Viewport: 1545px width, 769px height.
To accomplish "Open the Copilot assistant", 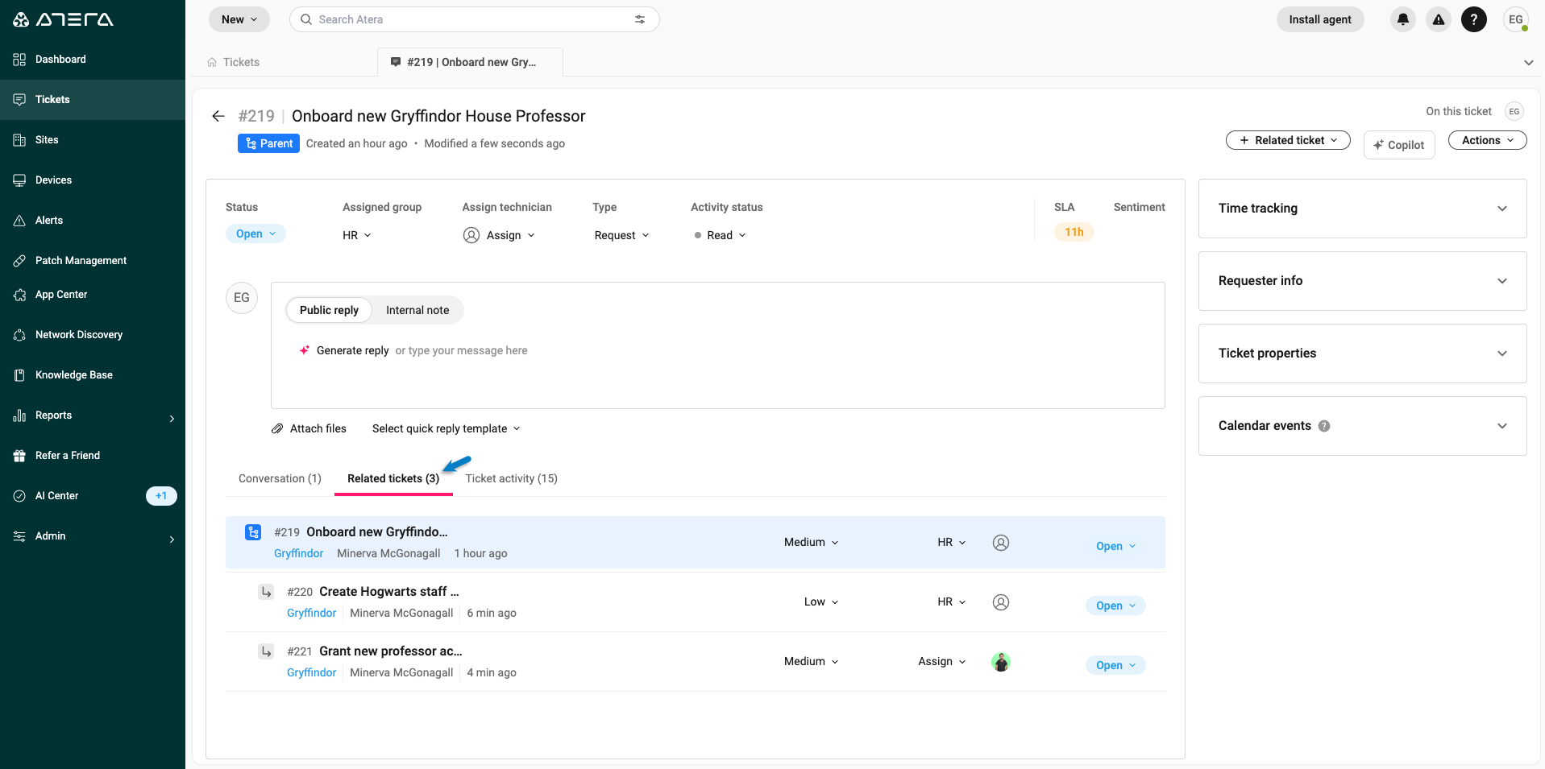I will (1399, 145).
